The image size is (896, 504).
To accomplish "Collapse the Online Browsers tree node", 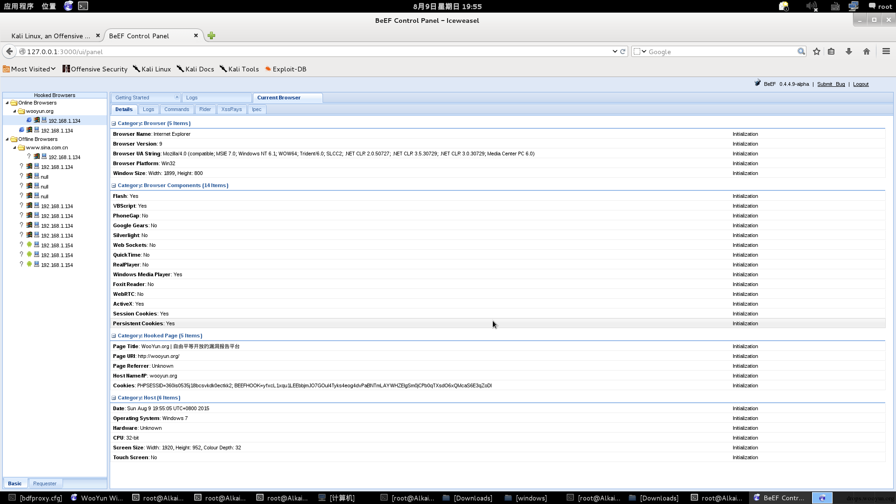I will coord(7,103).
